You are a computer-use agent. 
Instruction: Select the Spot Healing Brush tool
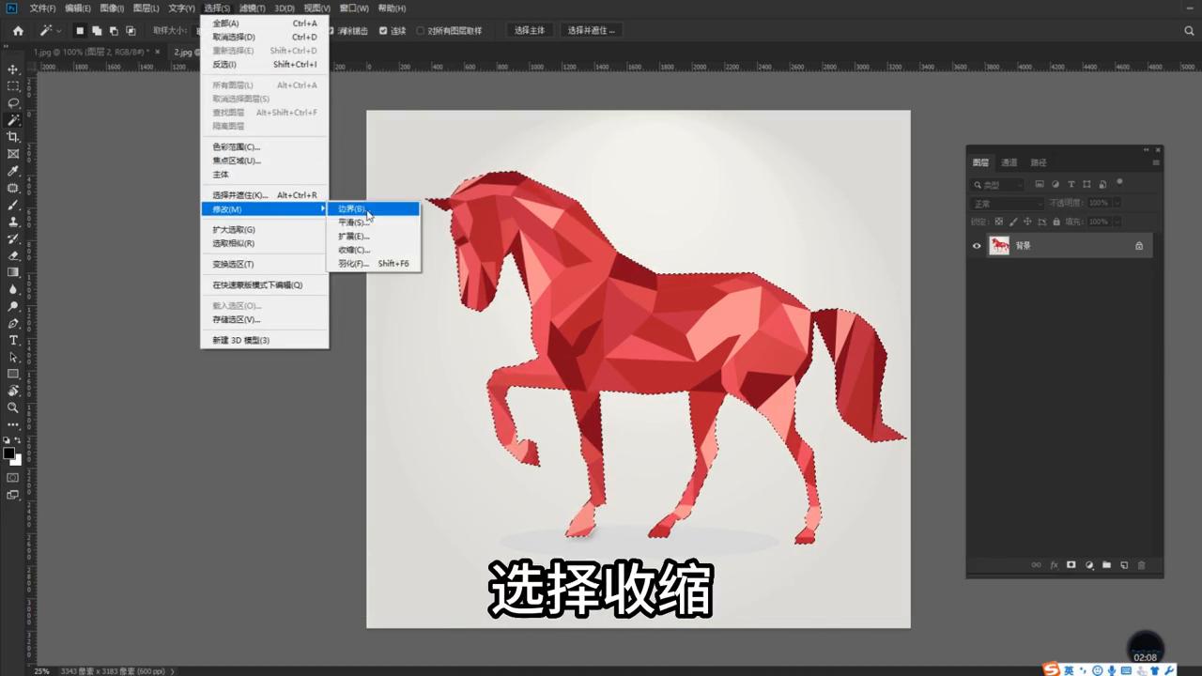click(13, 188)
